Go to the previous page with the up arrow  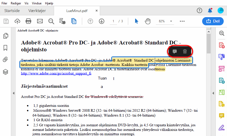click(90, 21)
